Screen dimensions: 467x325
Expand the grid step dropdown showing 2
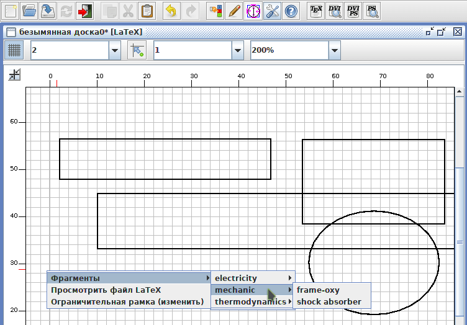coord(115,50)
